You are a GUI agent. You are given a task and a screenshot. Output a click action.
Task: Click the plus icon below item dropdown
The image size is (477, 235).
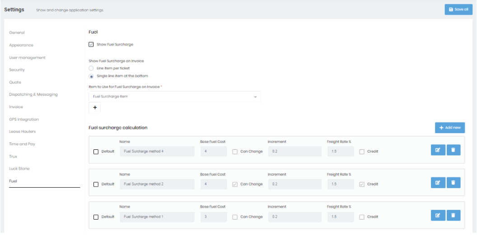pyautogui.click(x=95, y=108)
